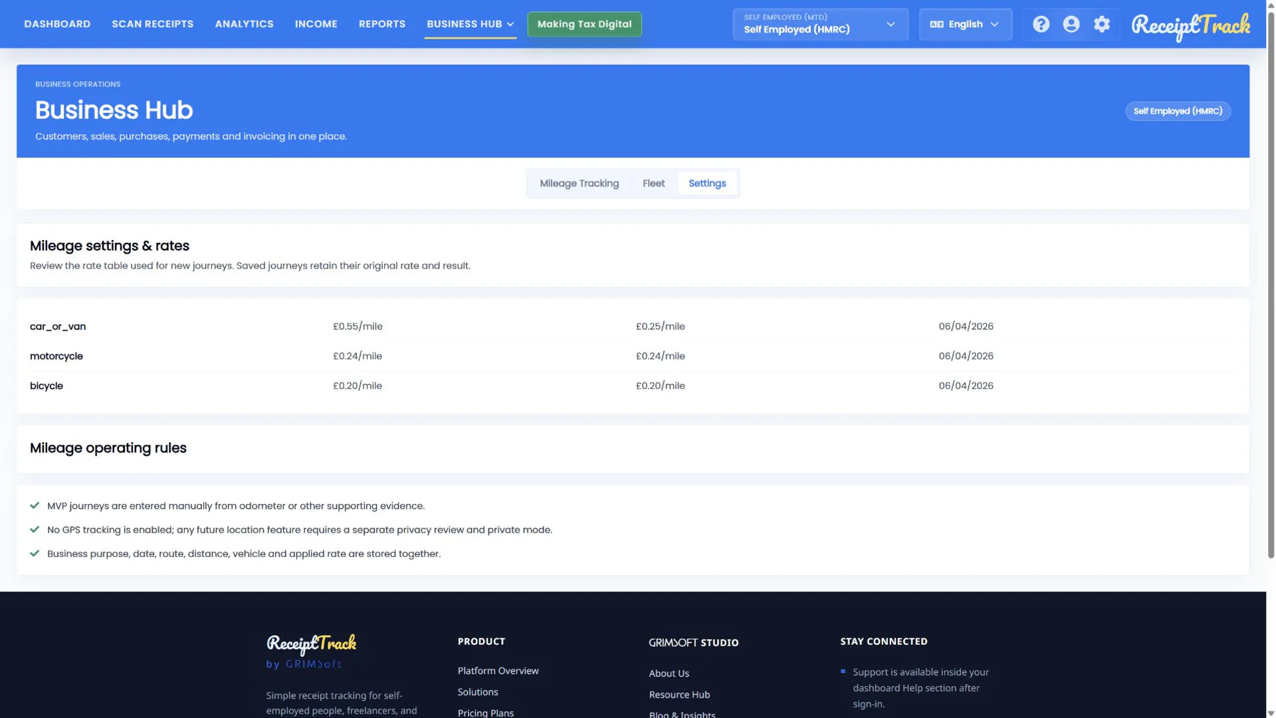This screenshot has width=1276, height=718.
Task: Open the help question mark icon
Action: point(1041,25)
